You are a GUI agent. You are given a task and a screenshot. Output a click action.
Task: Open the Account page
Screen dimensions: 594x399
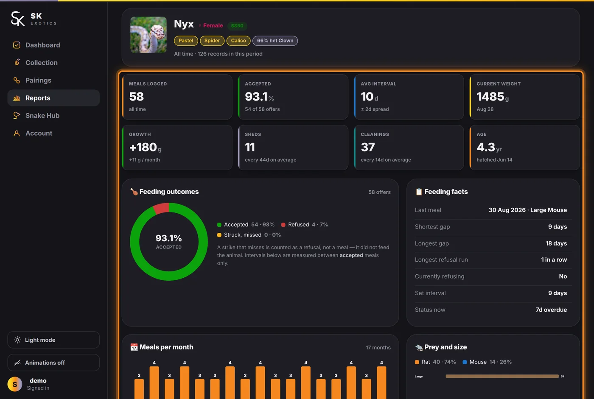pos(53,133)
